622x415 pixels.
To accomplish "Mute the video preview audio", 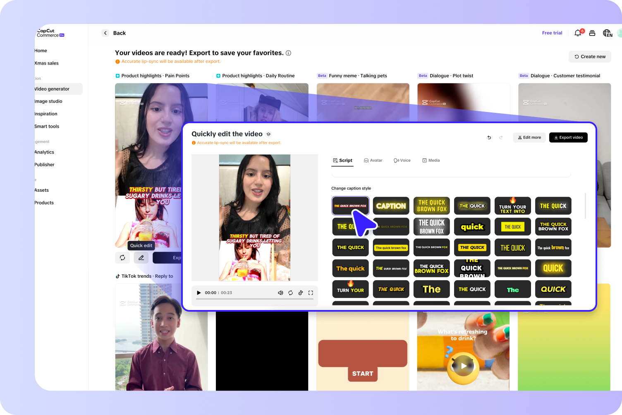I will pyautogui.click(x=281, y=293).
